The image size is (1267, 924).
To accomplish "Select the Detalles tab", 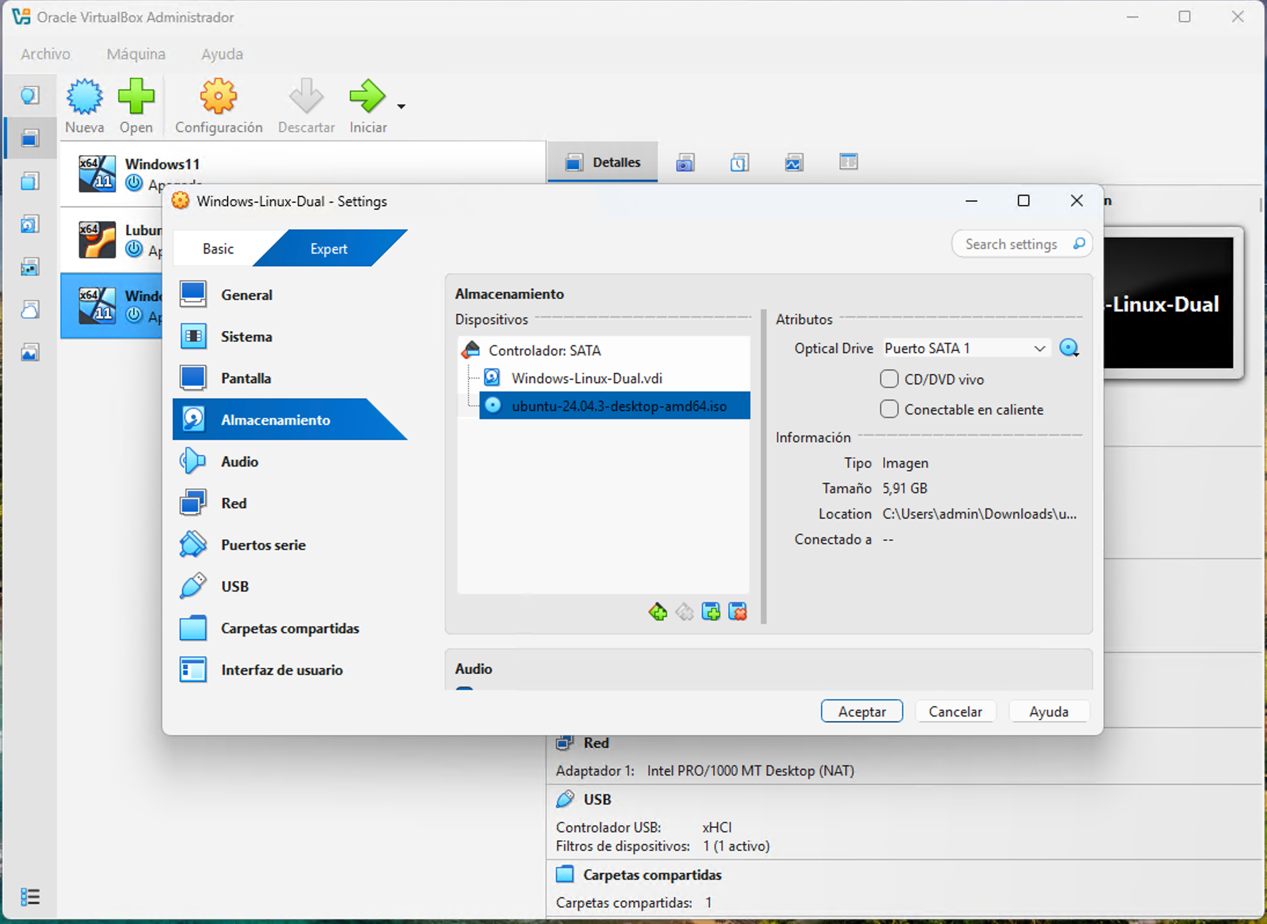I will [x=602, y=163].
